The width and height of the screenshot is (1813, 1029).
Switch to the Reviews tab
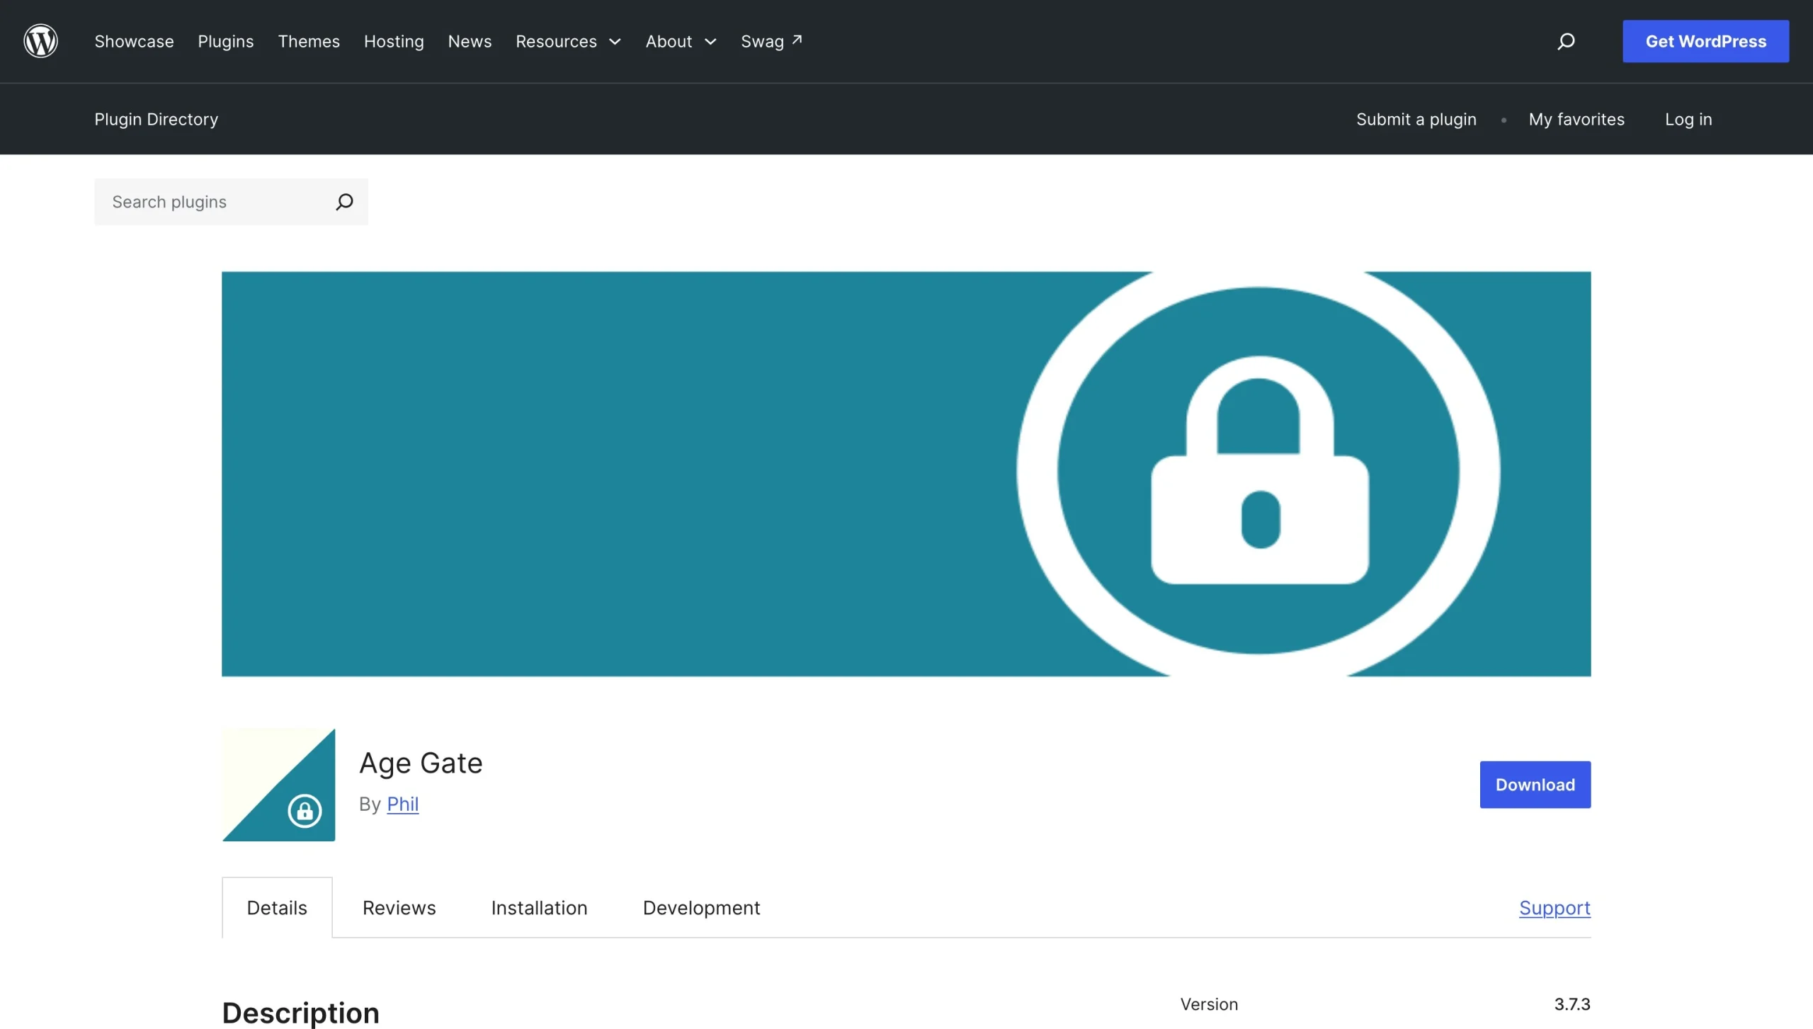tap(399, 908)
